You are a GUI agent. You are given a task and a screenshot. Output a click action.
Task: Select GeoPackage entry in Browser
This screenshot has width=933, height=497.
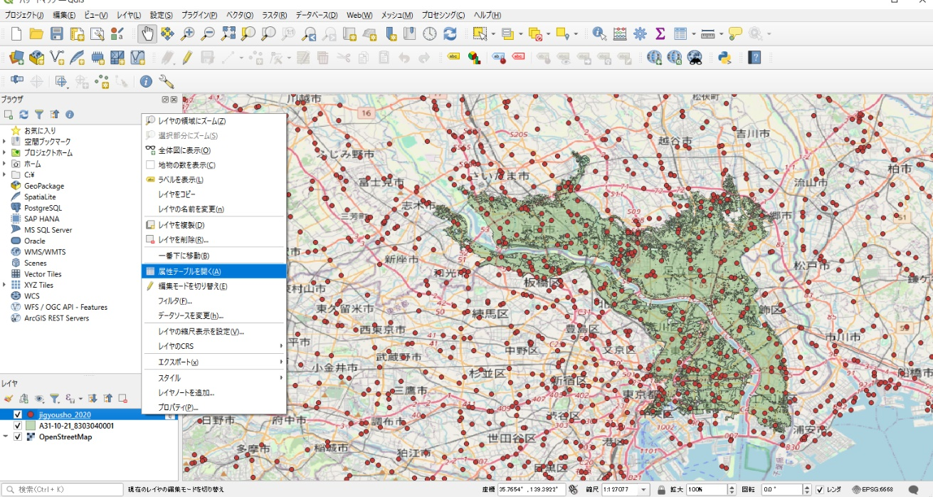coord(44,186)
